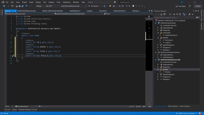
Task: Open the Any CPU platform dropdown
Action: click(52, 6)
